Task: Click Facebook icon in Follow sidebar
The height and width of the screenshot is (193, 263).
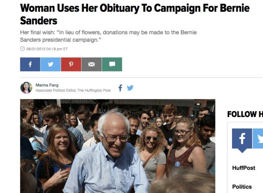Action: click(242, 139)
